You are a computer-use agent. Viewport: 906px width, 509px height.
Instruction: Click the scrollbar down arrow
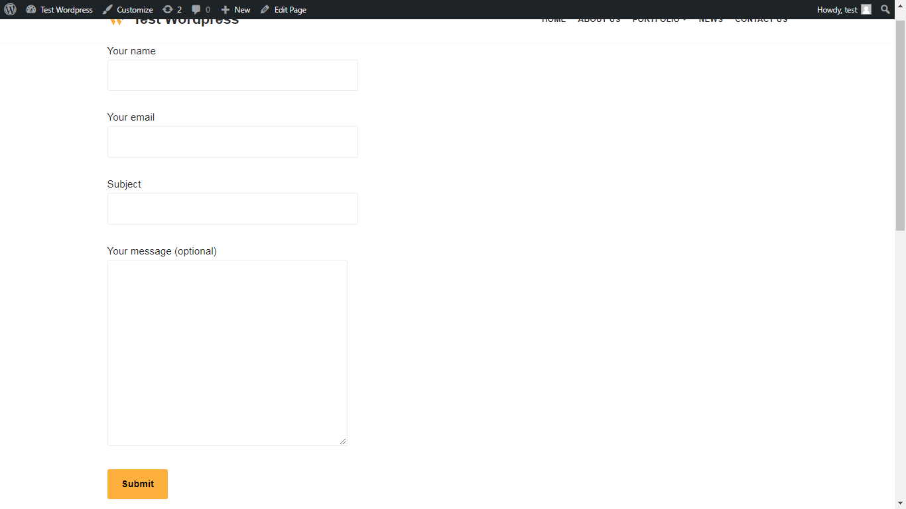pos(900,503)
